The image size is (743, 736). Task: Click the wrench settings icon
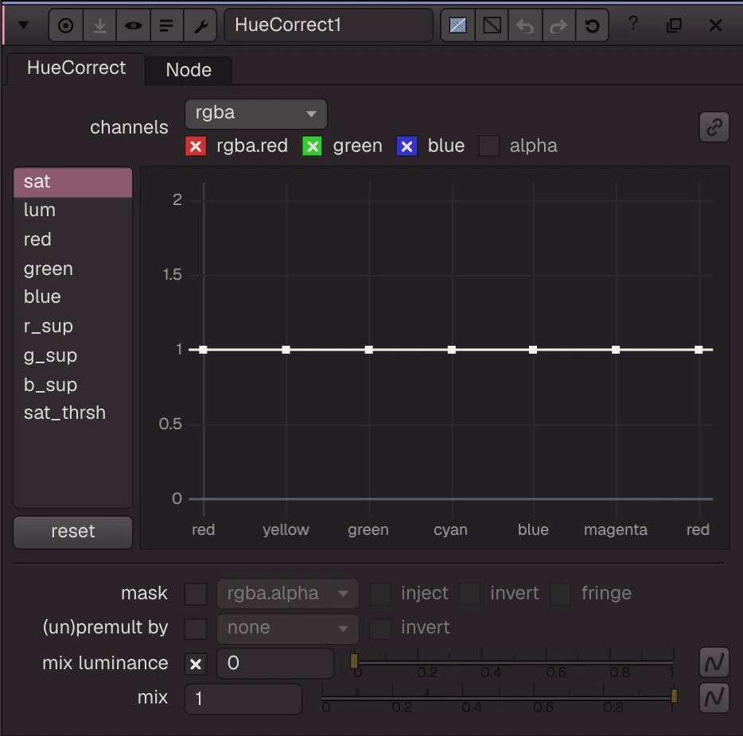pyautogui.click(x=200, y=25)
